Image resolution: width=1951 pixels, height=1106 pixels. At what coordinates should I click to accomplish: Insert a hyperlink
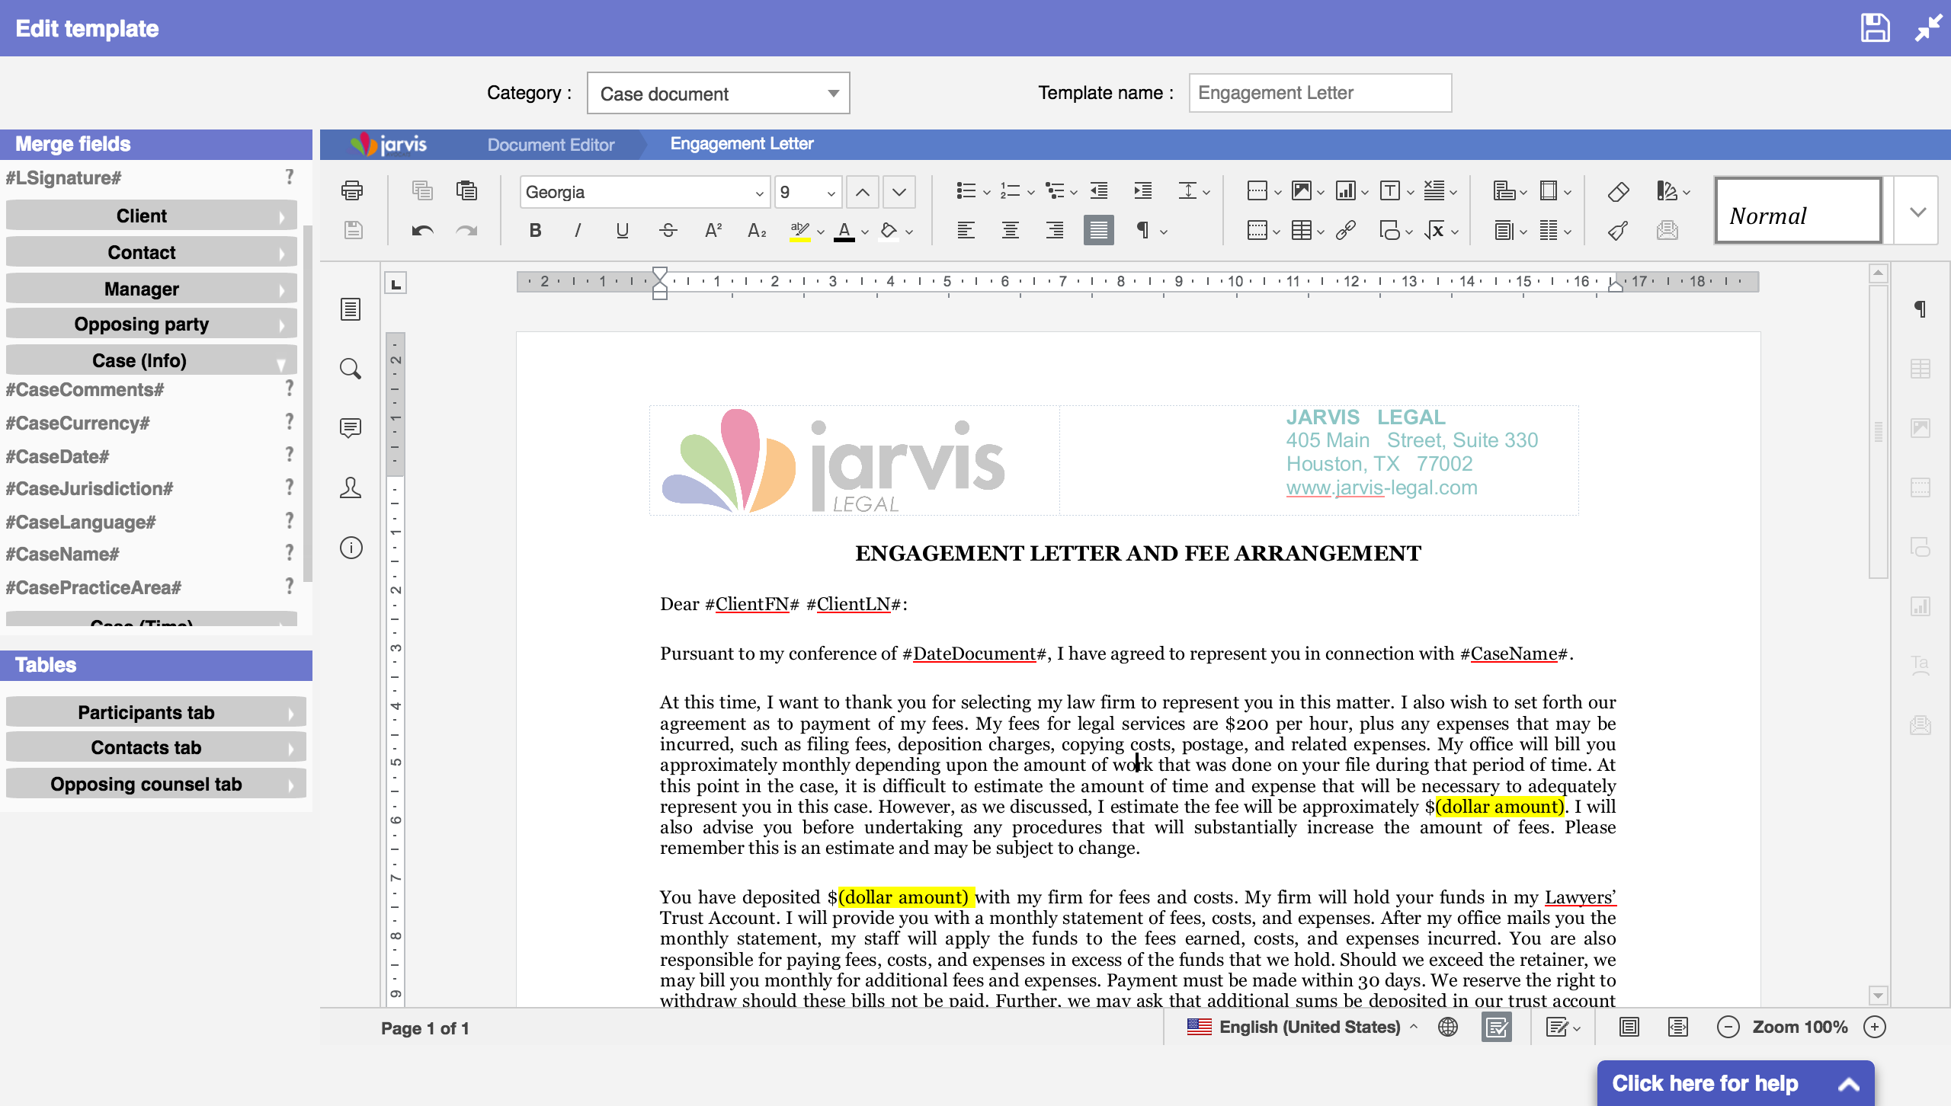[1345, 230]
